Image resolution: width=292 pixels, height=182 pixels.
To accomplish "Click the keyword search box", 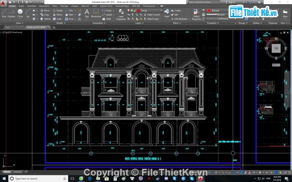I will (204, 2).
